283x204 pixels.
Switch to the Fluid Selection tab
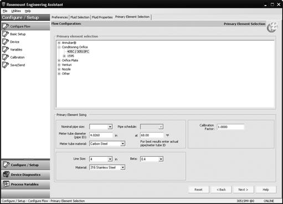point(80,17)
